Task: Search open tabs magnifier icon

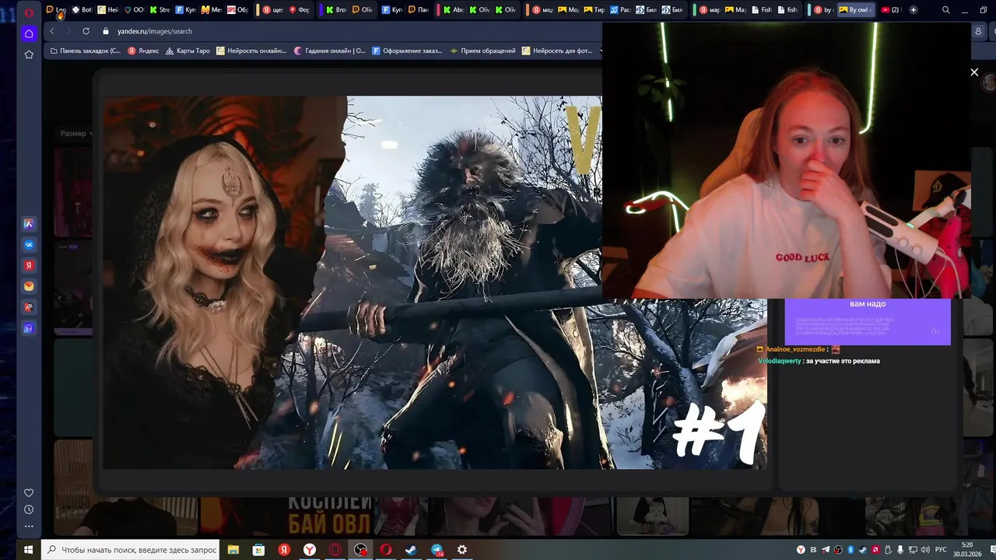Action: pyautogui.click(x=946, y=10)
